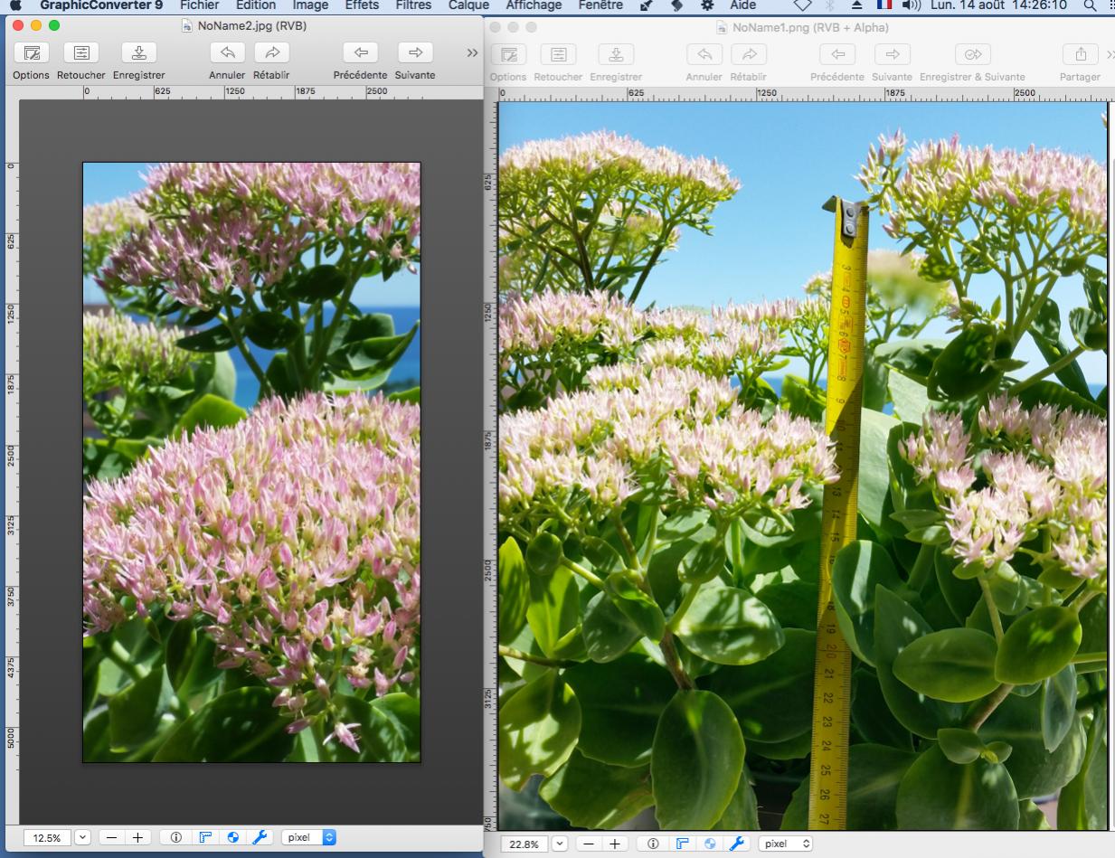The width and height of the screenshot is (1115, 858).
Task: Open Options in NoName2.jpg window toolbar
Action: point(32,52)
